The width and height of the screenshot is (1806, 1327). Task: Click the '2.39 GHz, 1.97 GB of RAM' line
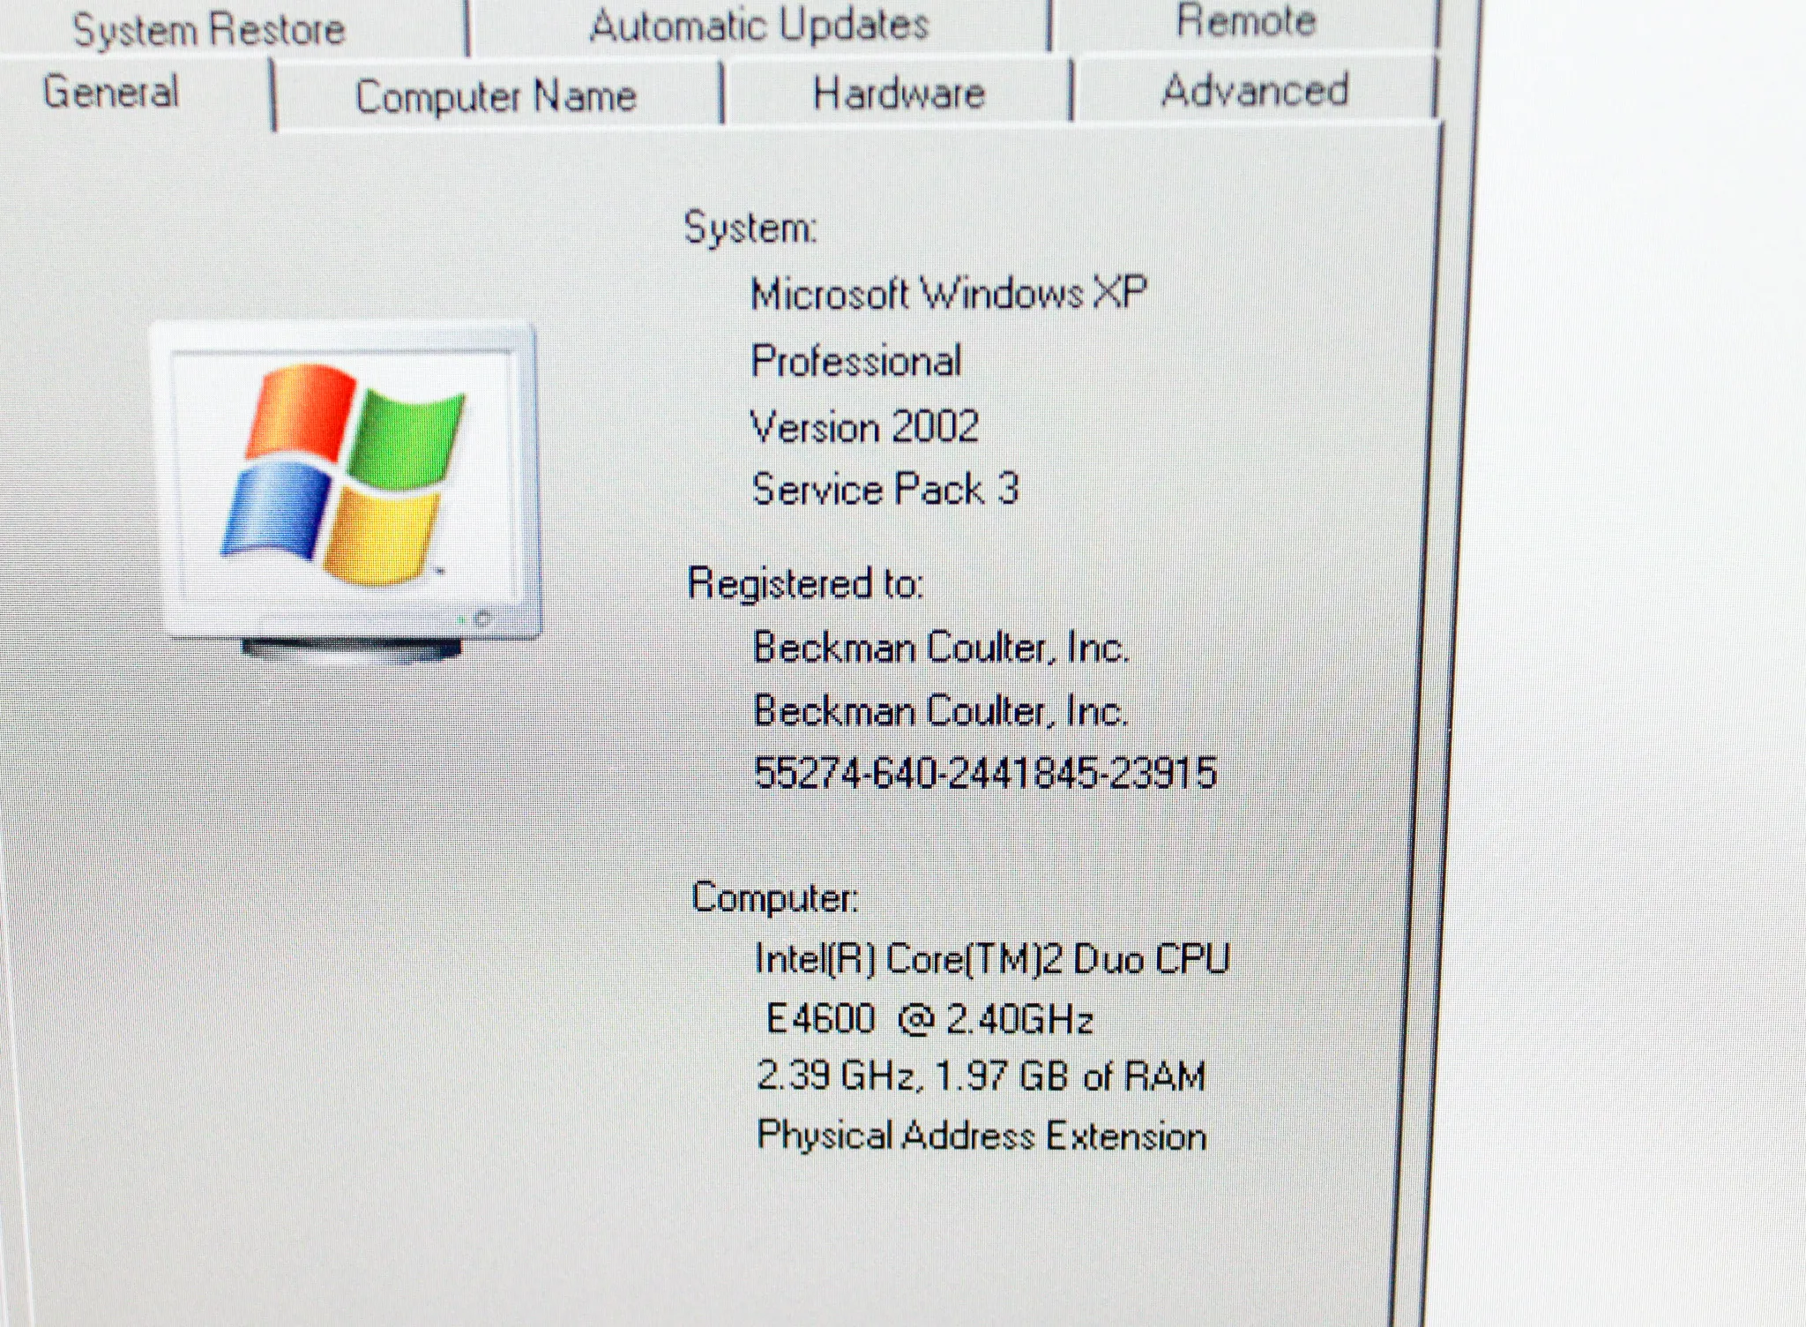981,1076
